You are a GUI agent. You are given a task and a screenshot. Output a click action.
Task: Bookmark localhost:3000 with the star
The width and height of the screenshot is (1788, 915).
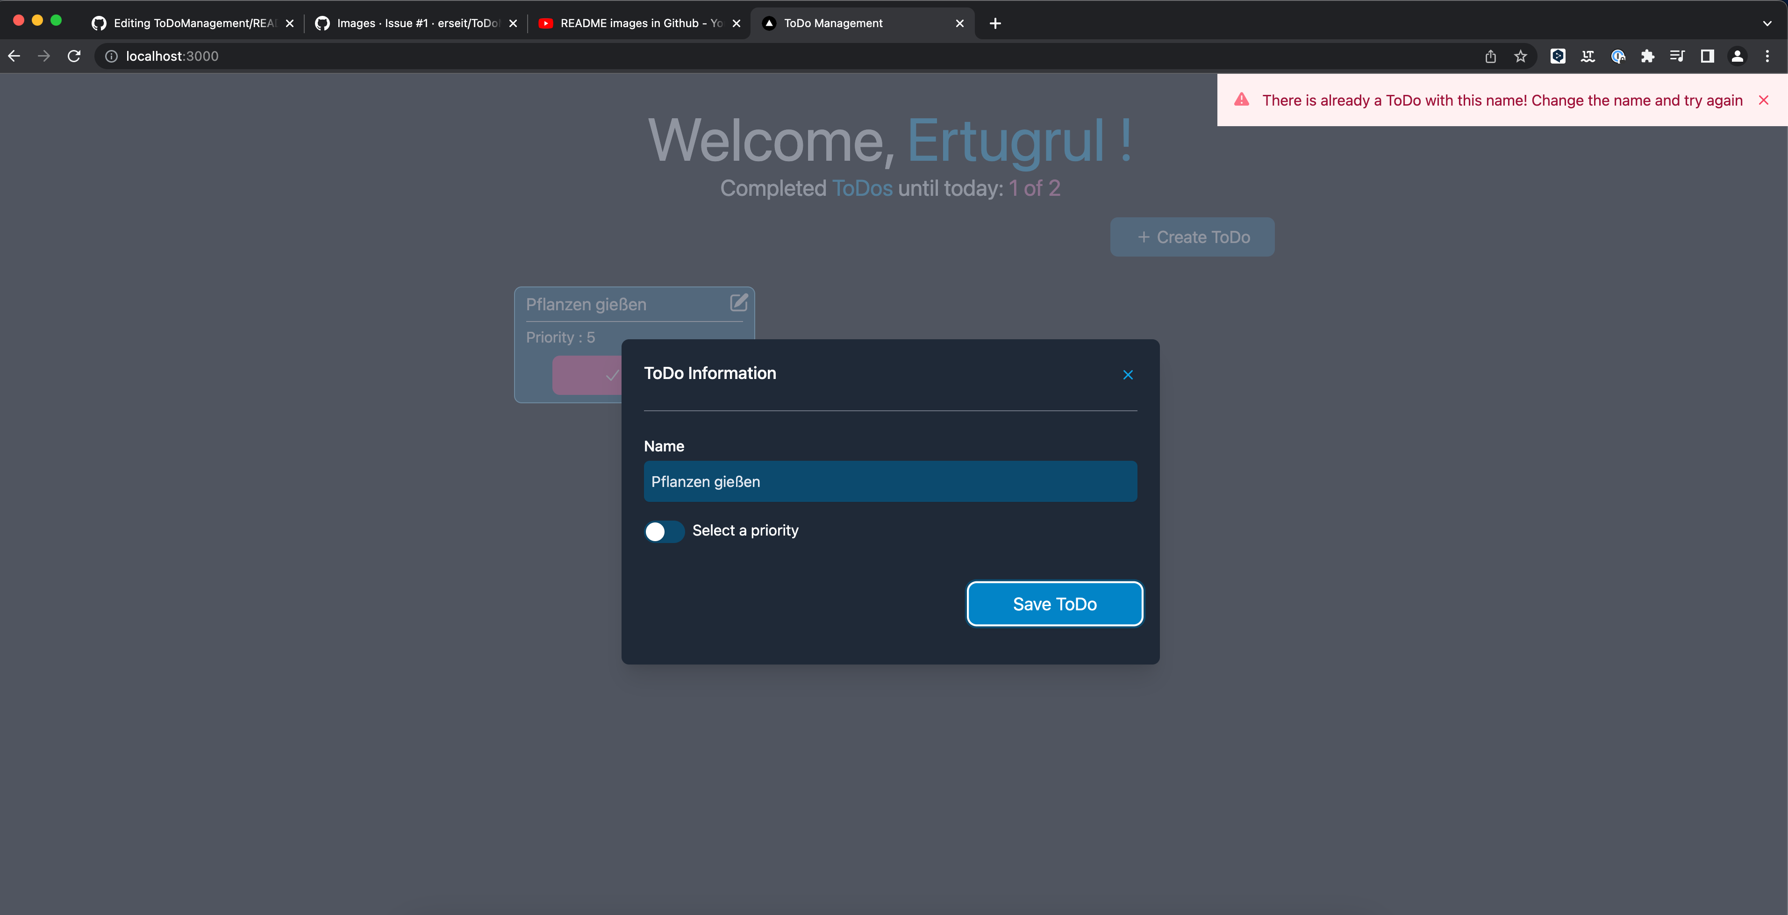pyautogui.click(x=1521, y=56)
